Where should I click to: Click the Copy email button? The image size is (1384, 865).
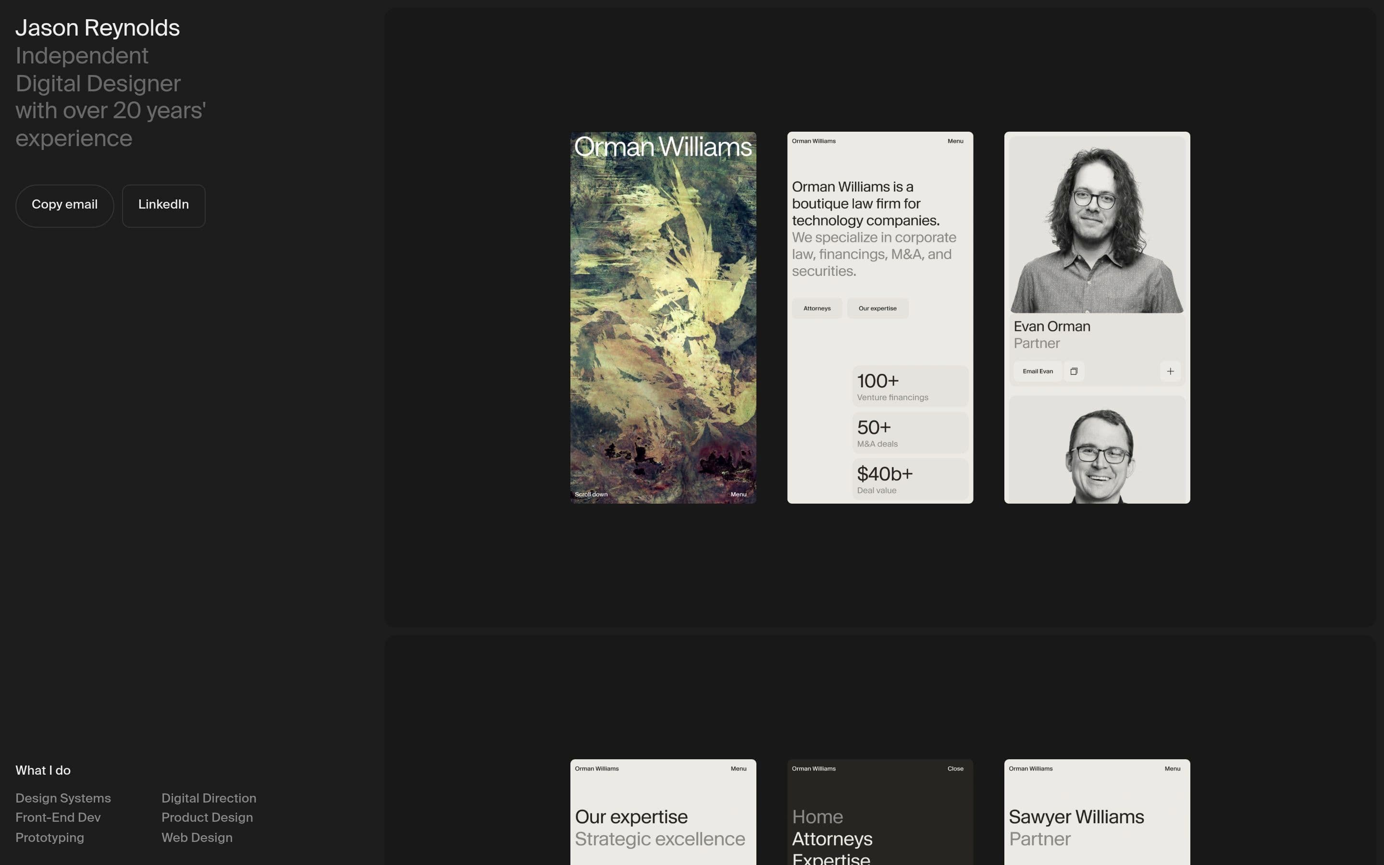tap(64, 205)
